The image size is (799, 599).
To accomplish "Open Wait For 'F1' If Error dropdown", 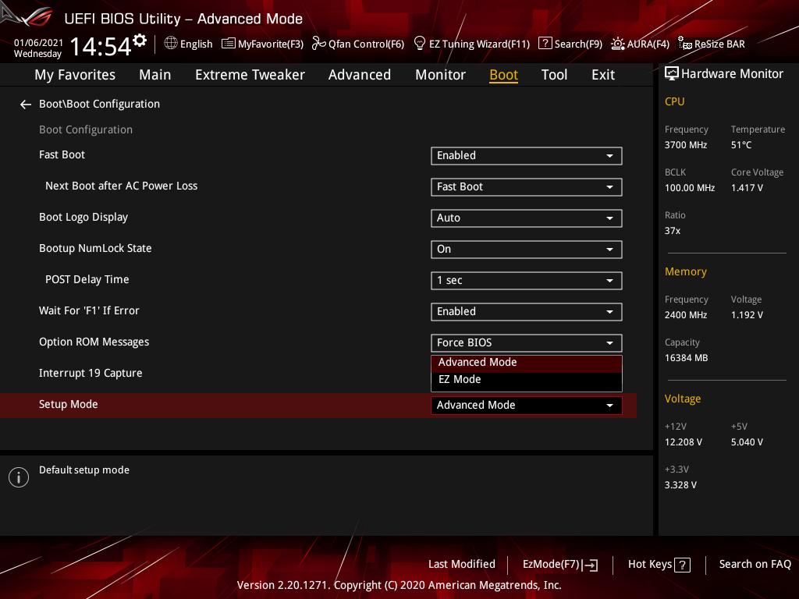I will [x=527, y=312].
